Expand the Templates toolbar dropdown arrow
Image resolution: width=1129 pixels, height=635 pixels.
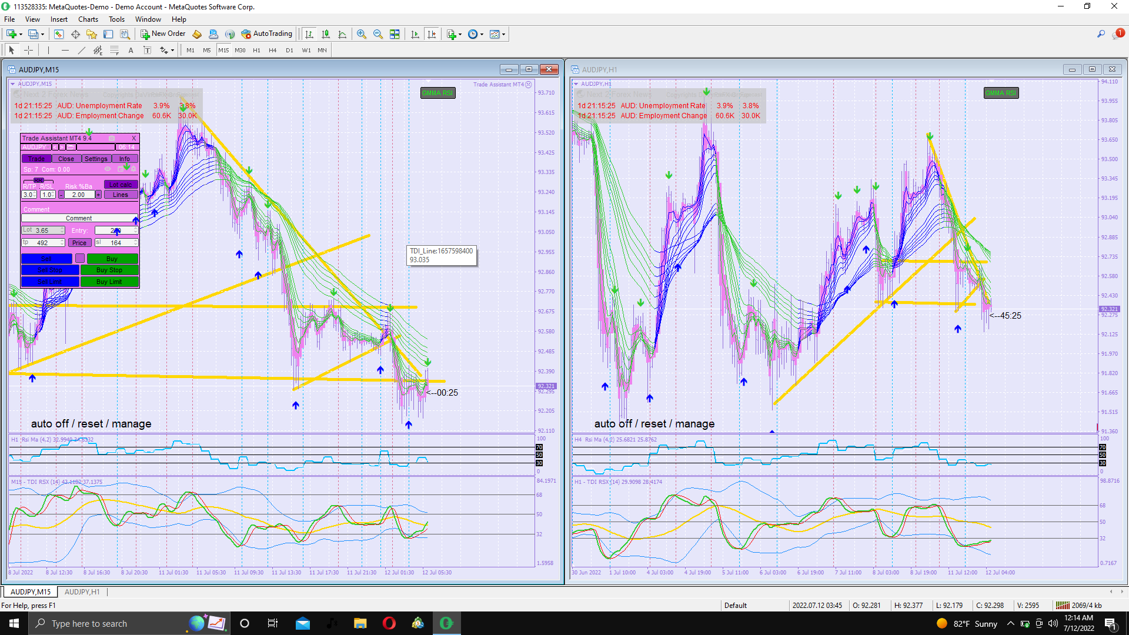503,34
